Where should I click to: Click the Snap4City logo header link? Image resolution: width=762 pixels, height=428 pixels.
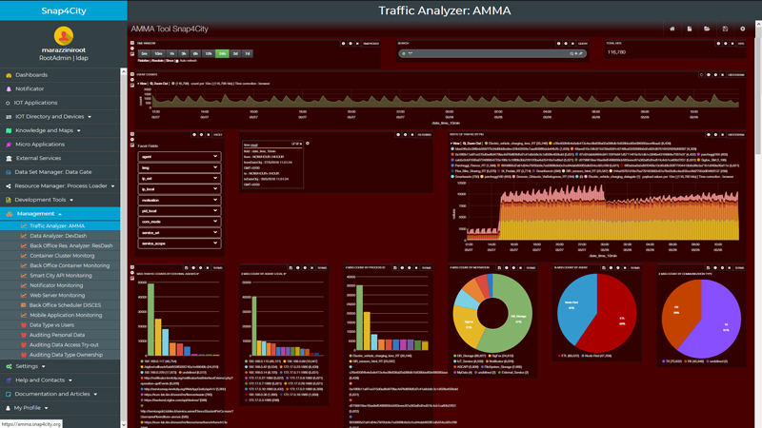click(63, 10)
